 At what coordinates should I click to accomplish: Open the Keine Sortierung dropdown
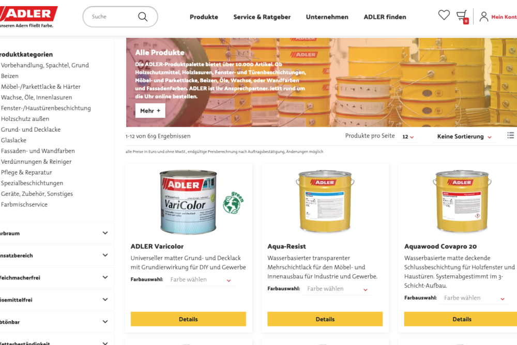coord(464,136)
